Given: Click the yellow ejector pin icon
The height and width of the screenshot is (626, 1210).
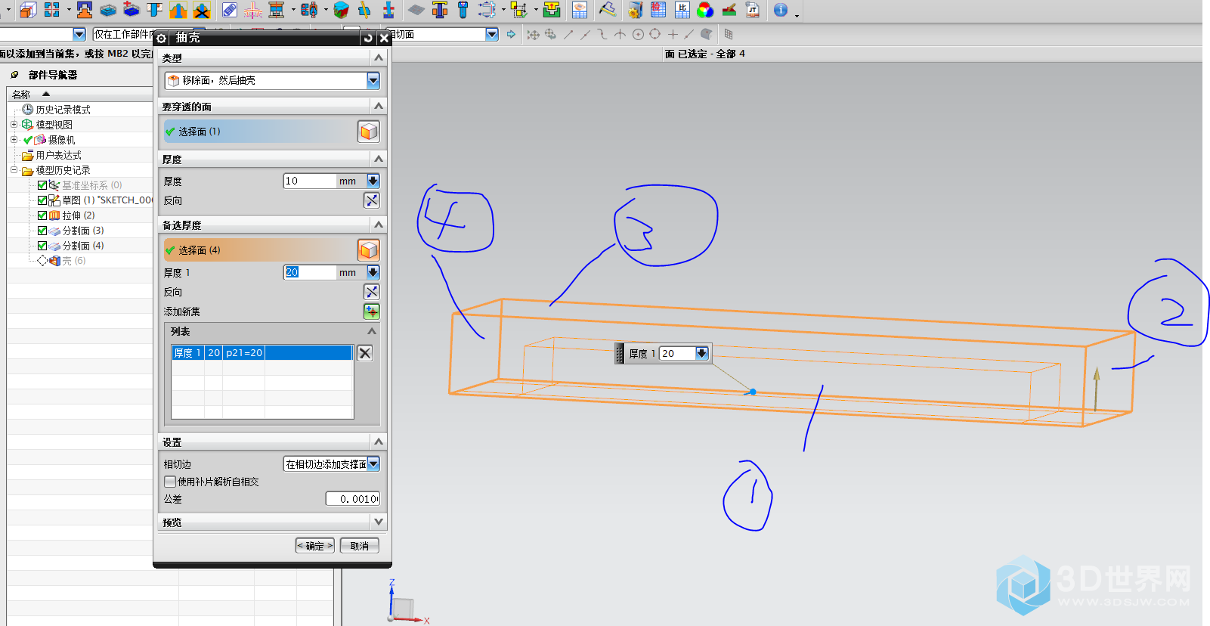Looking at the screenshot, I should (364, 10).
